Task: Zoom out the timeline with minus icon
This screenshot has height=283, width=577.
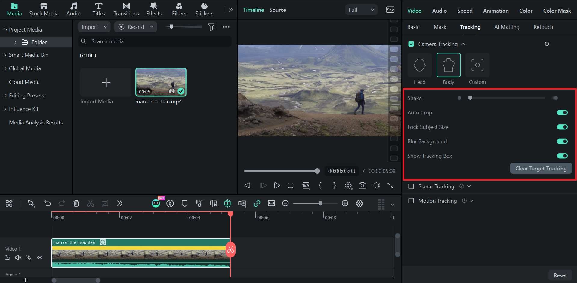Action: 285,203
